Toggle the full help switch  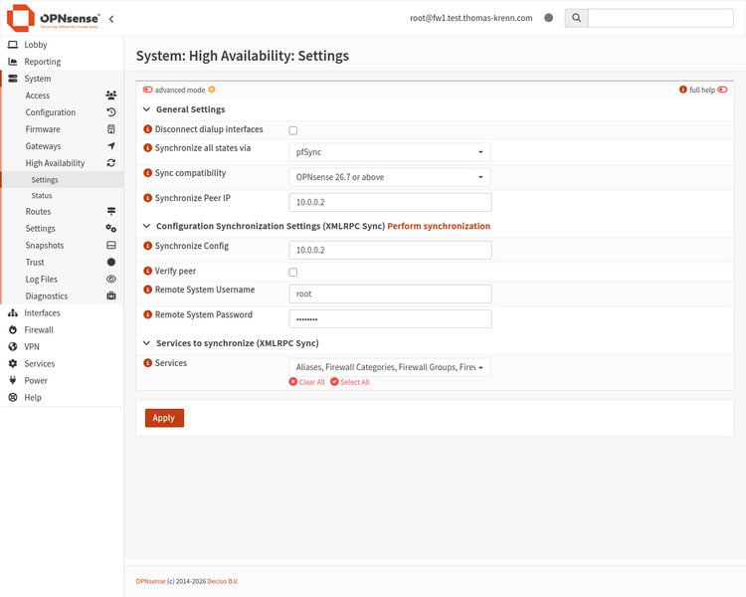tap(722, 90)
